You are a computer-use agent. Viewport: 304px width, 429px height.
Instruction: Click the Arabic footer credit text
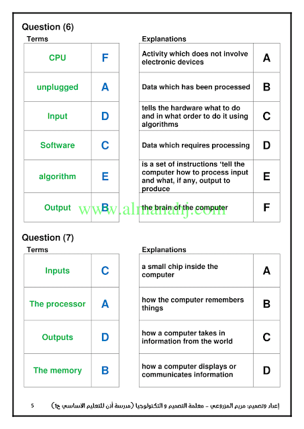[x=165, y=406]
